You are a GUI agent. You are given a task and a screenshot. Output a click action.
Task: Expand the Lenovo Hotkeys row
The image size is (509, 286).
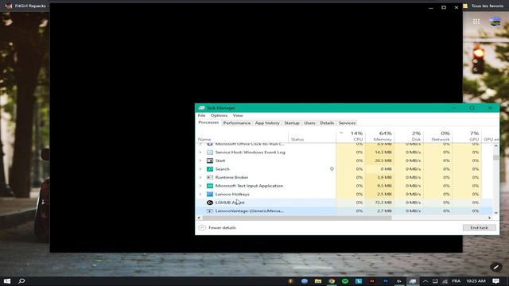pos(200,194)
